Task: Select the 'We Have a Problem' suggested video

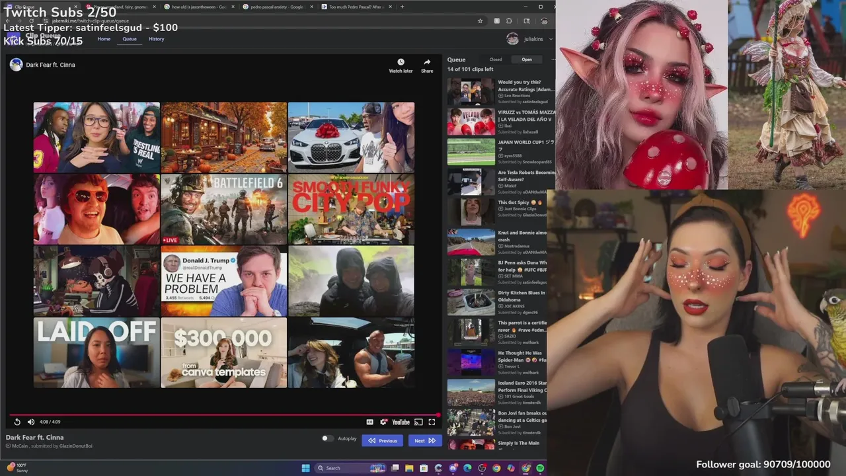Action: 224,281
